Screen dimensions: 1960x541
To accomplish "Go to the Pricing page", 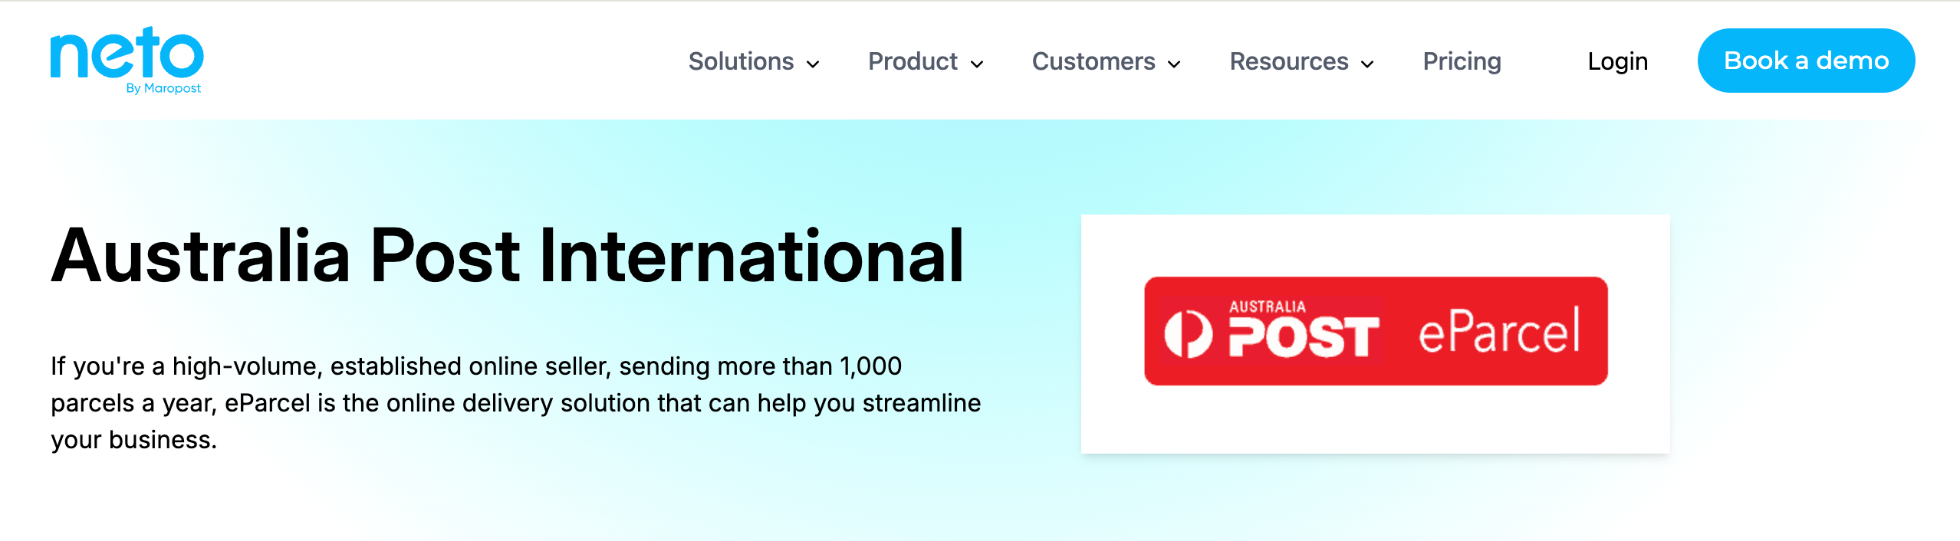I will (1462, 61).
